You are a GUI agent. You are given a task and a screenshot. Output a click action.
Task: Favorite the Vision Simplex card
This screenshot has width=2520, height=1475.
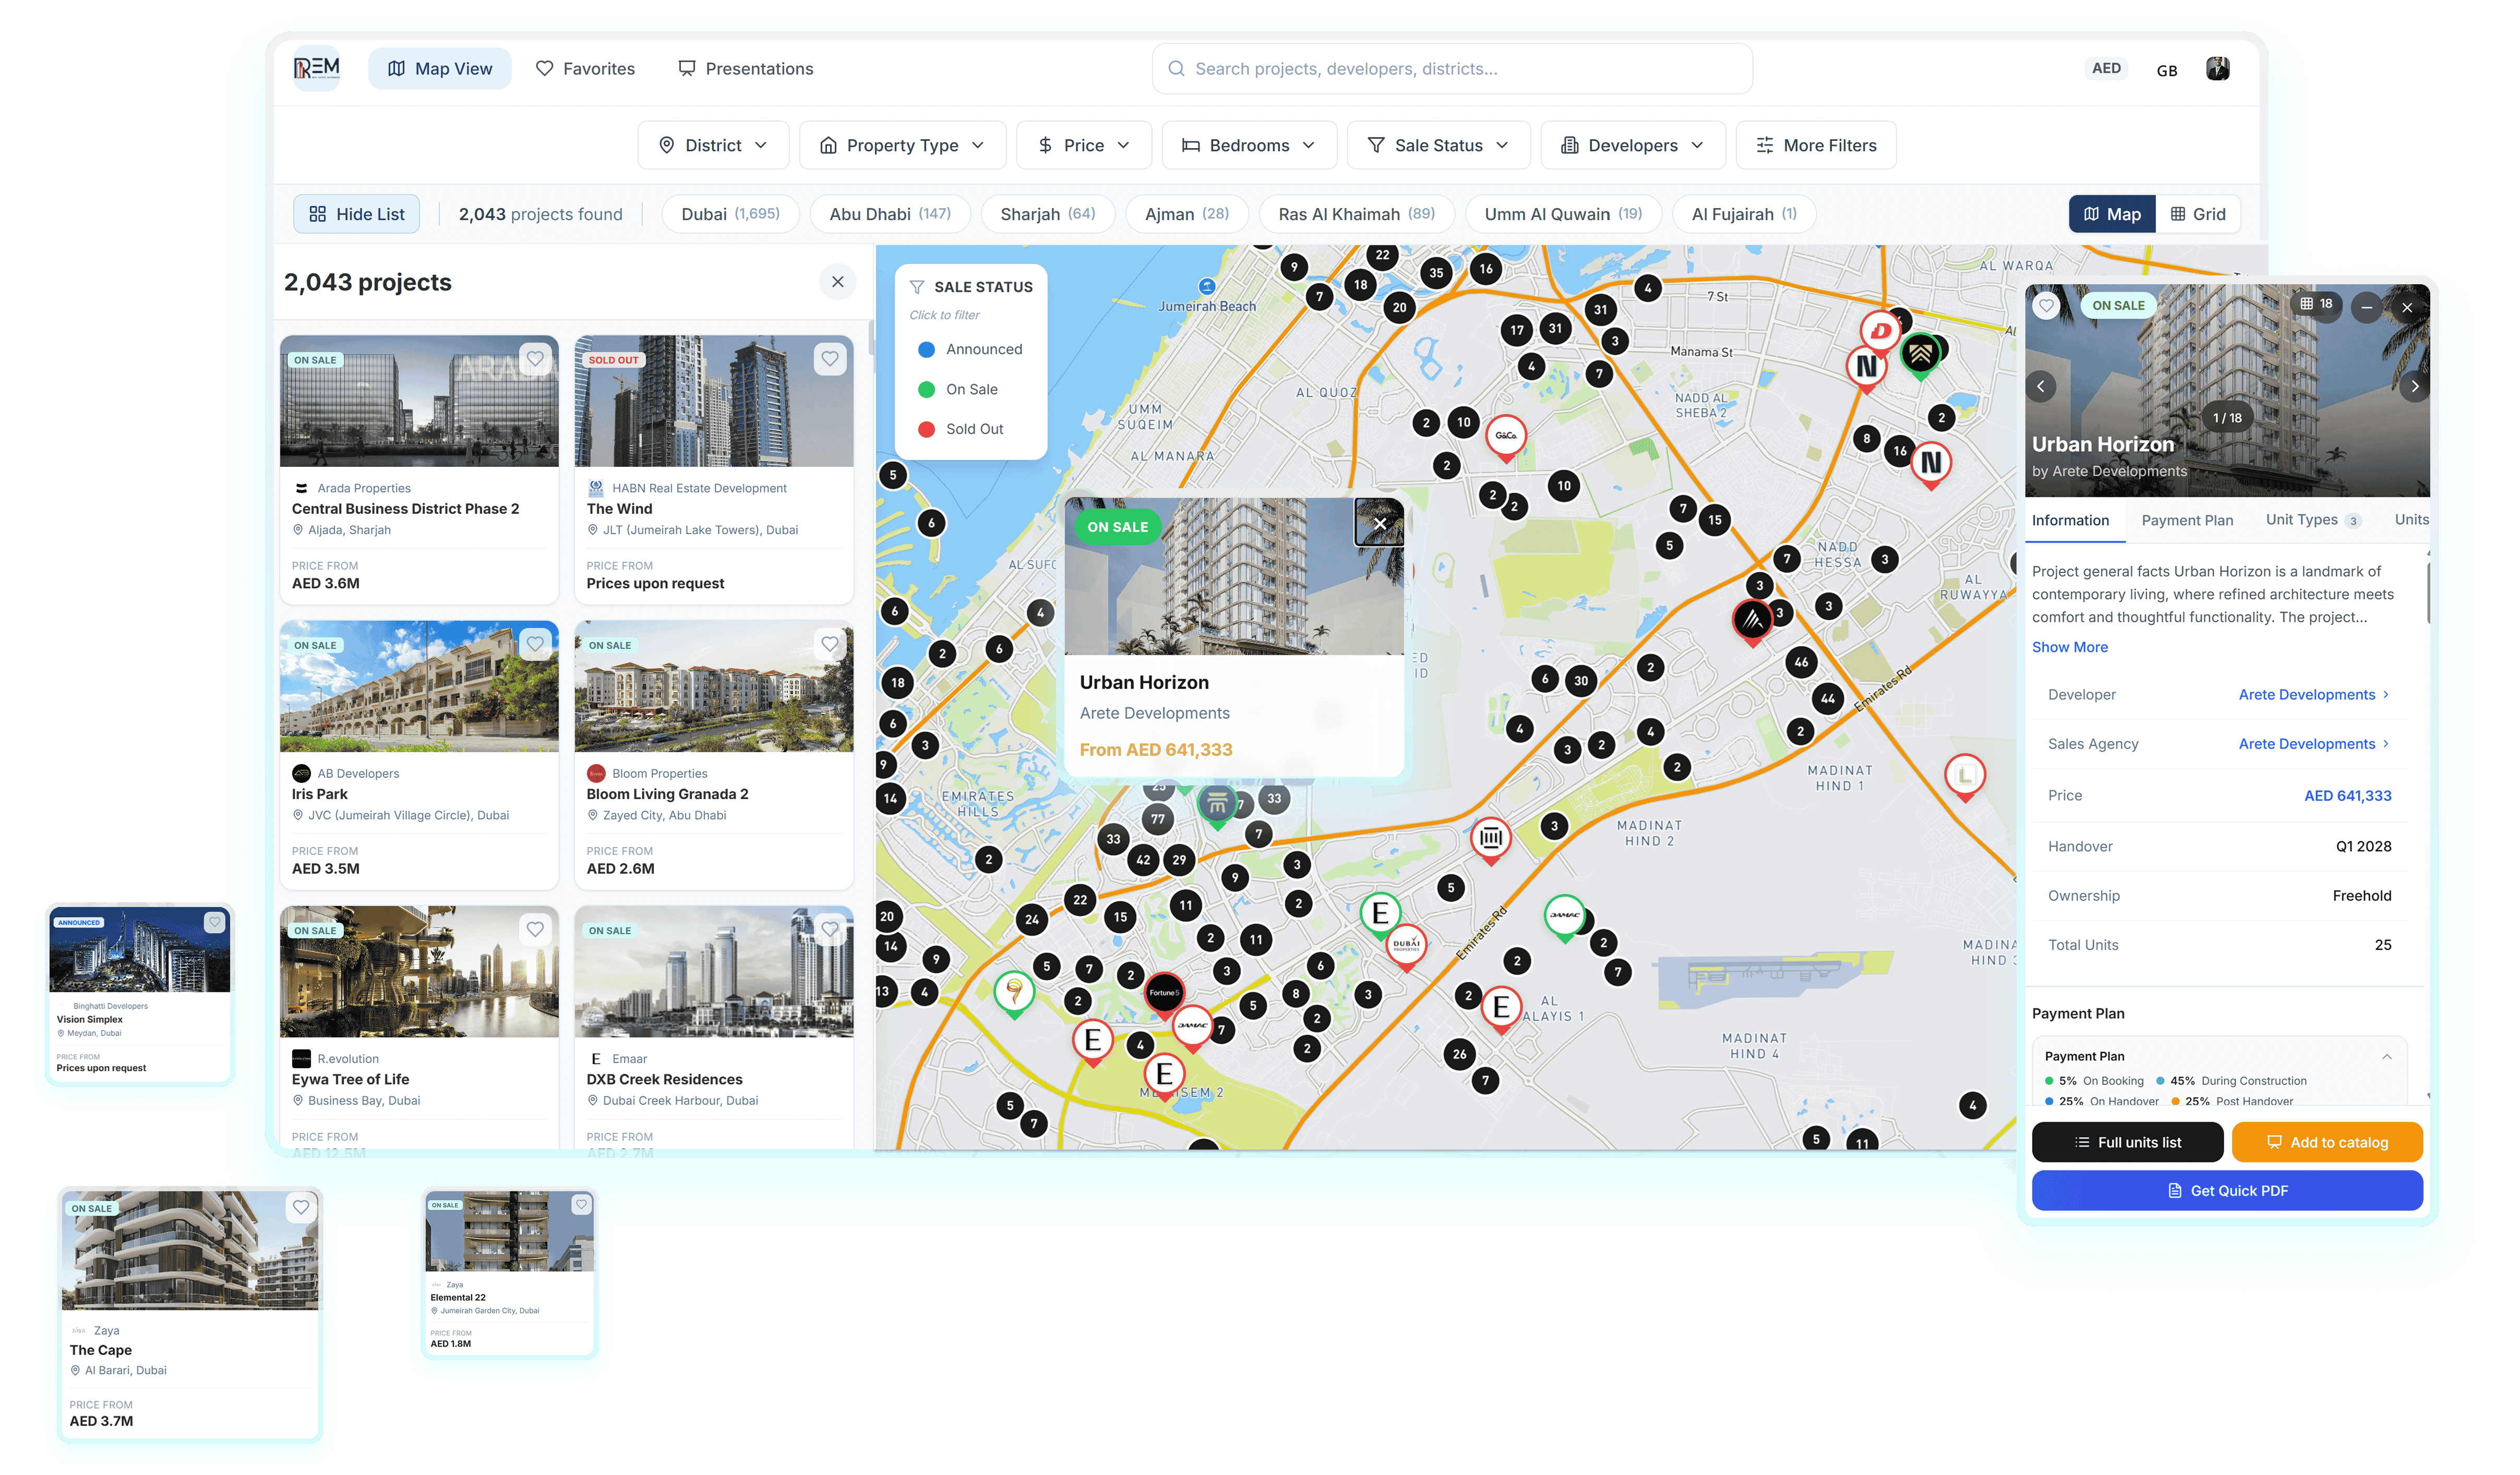pyautogui.click(x=214, y=922)
